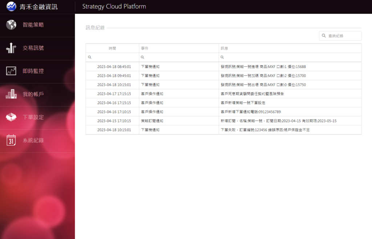Click the 時間 column filter input

pos(112,57)
